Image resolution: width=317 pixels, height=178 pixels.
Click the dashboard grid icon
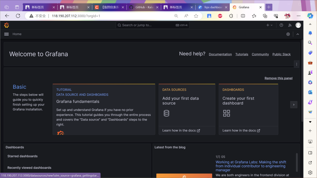click(x=226, y=113)
